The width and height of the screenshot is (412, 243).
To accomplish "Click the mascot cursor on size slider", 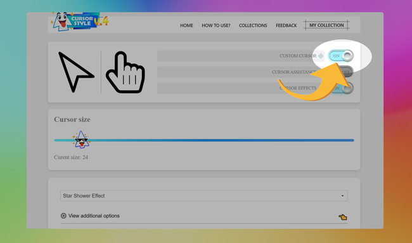I will 81,140.
